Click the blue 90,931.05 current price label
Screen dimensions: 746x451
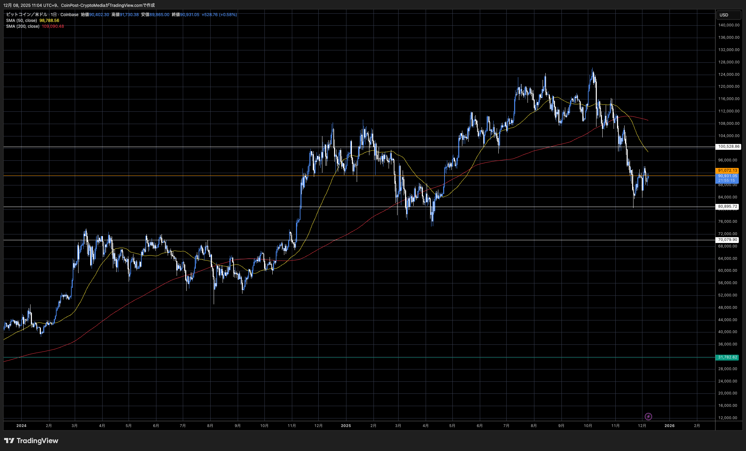coord(727,176)
